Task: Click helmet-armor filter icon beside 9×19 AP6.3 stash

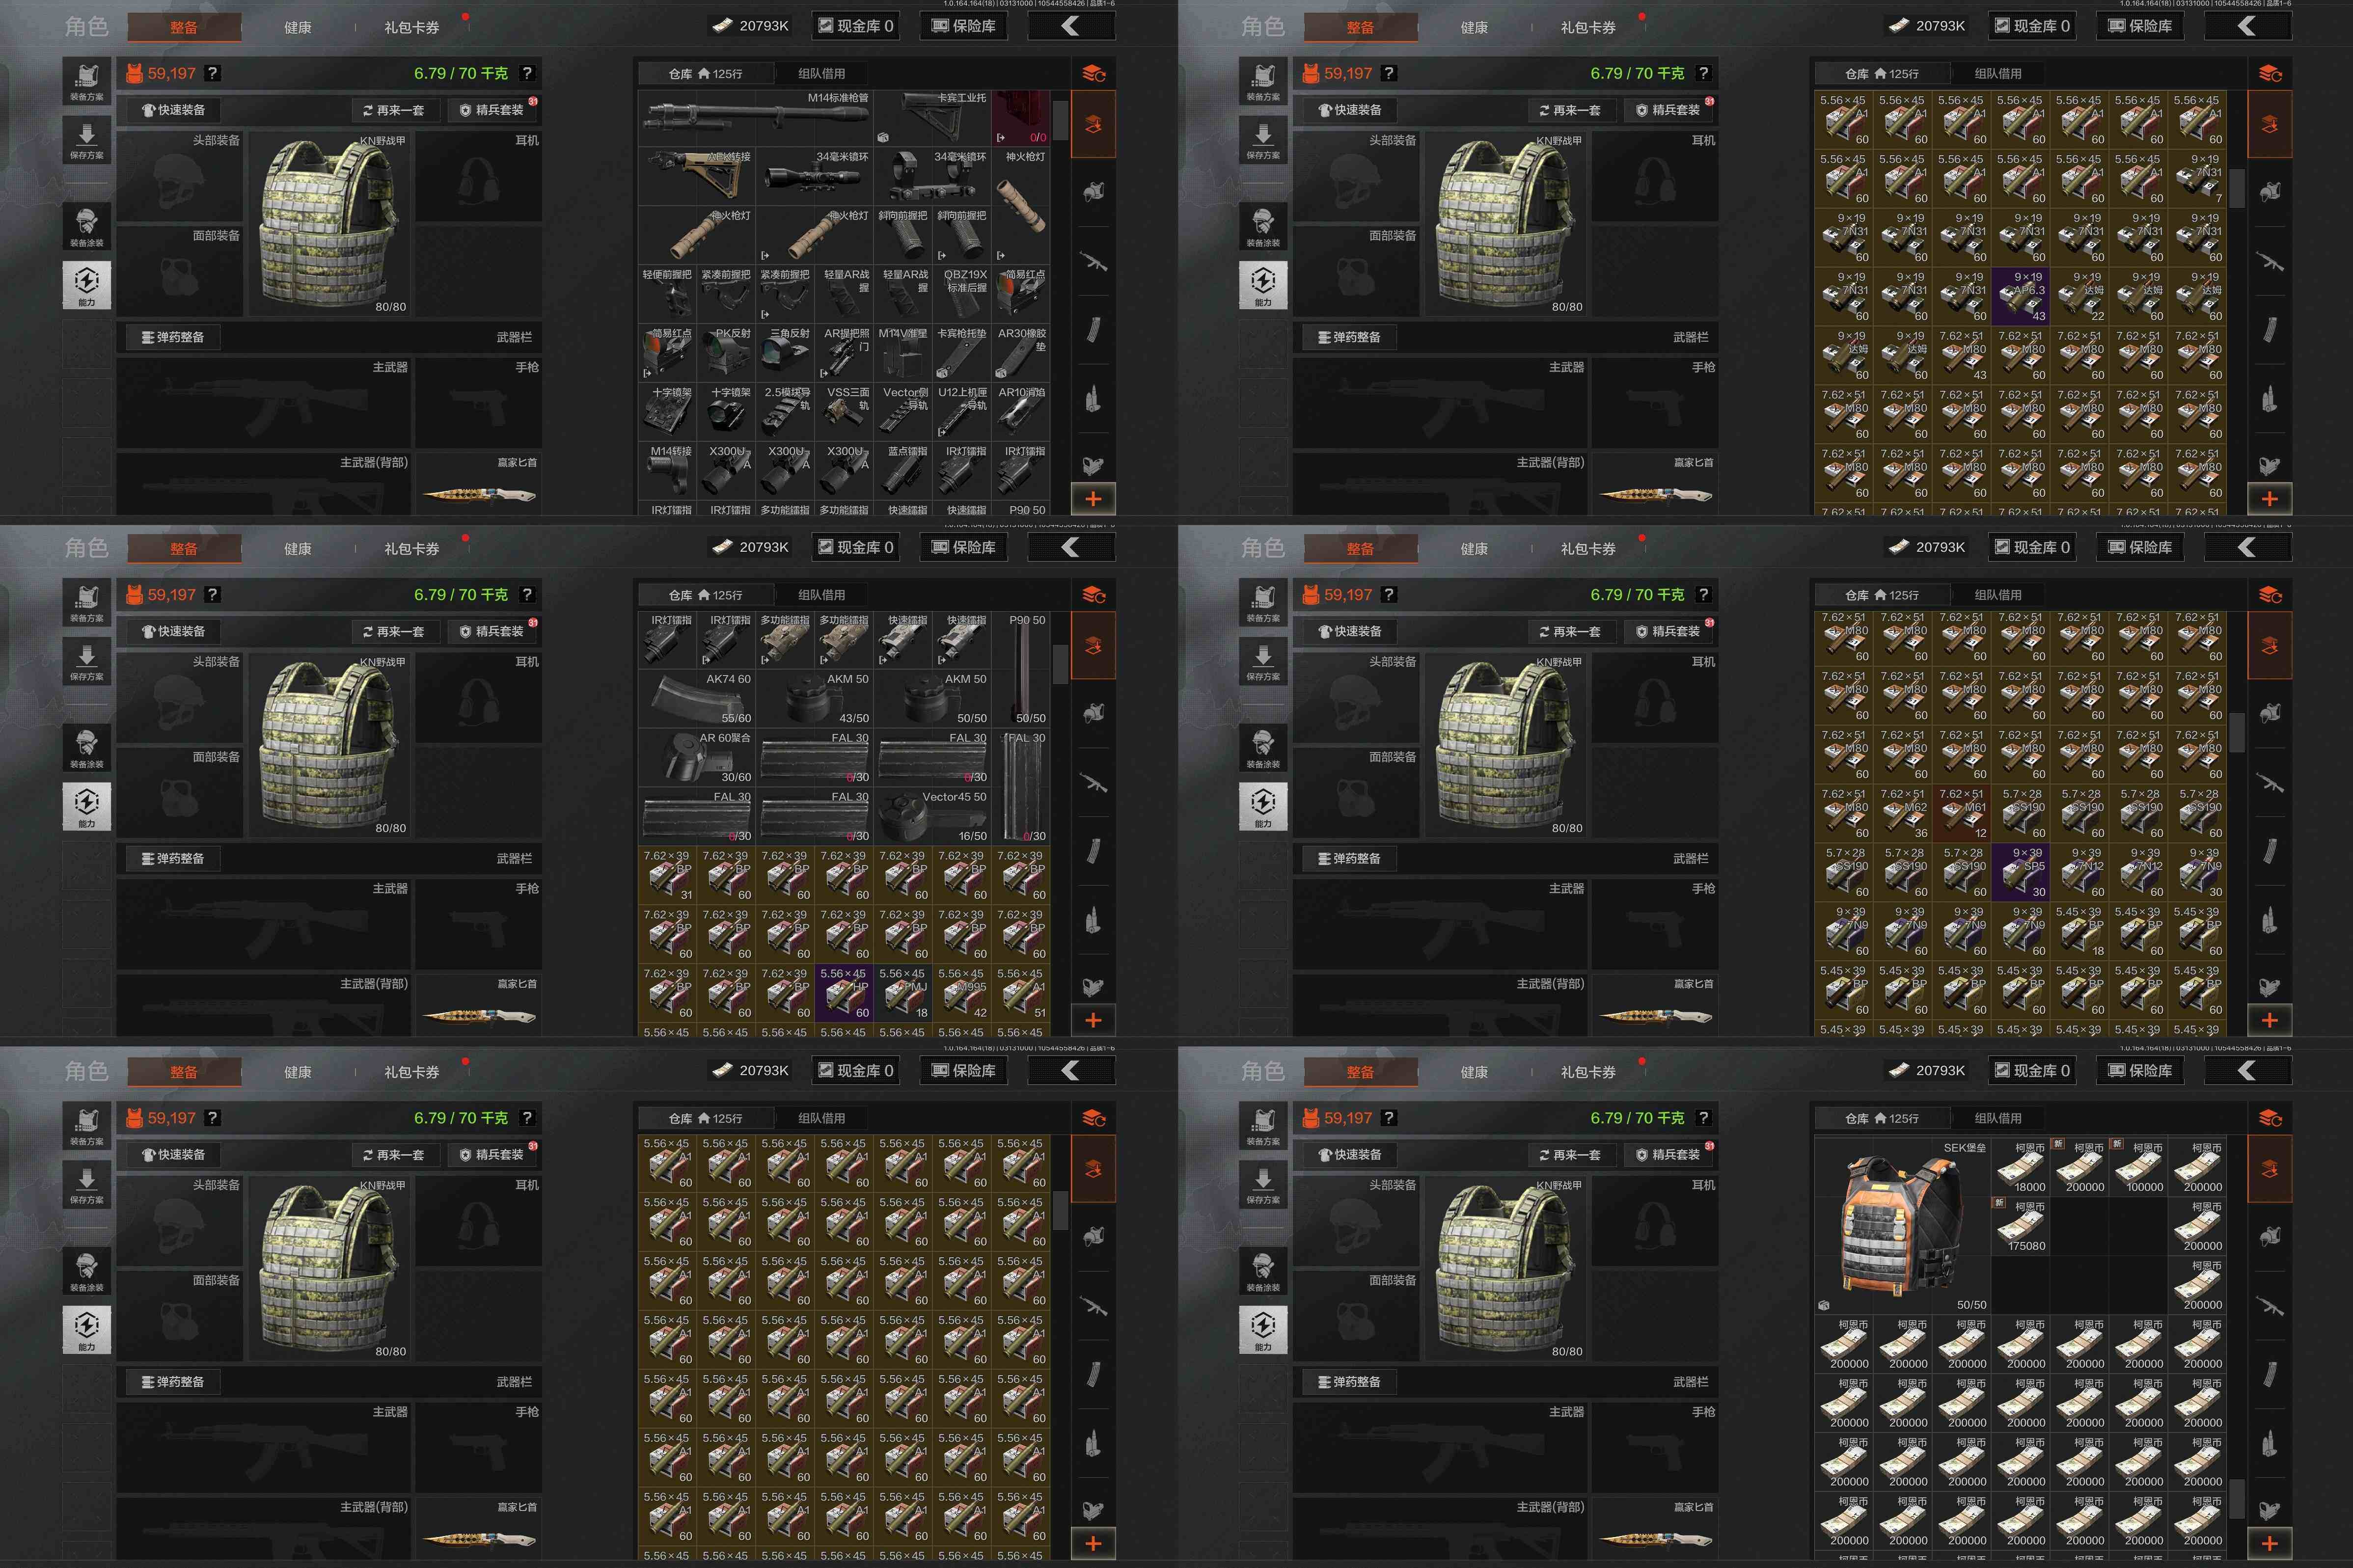Action: pos(2269,191)
